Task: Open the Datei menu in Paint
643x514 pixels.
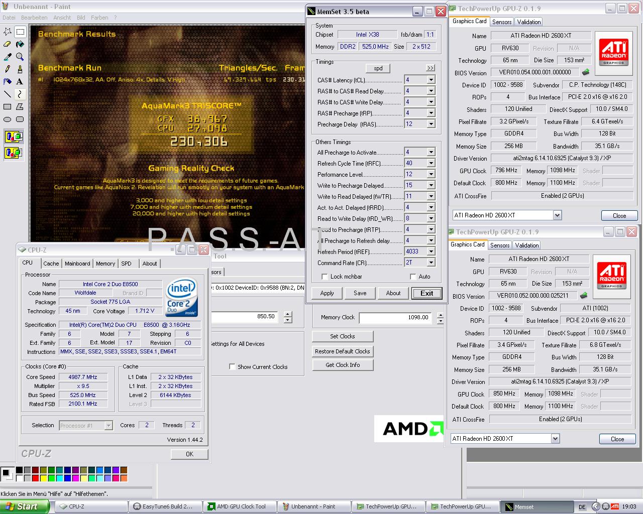Action: tap(9, 18)
